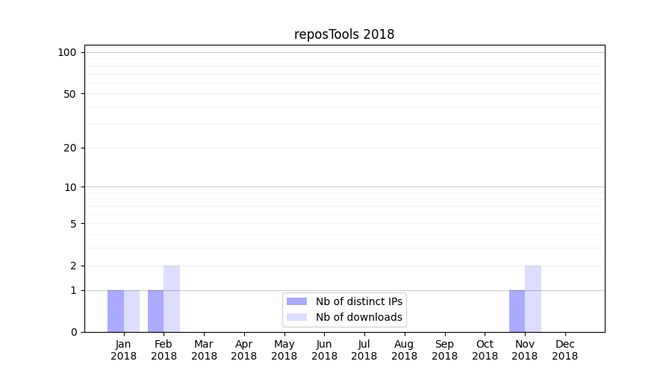Select the November downloads bar
This screenshot has height=373, width=672.
(533, 298)
